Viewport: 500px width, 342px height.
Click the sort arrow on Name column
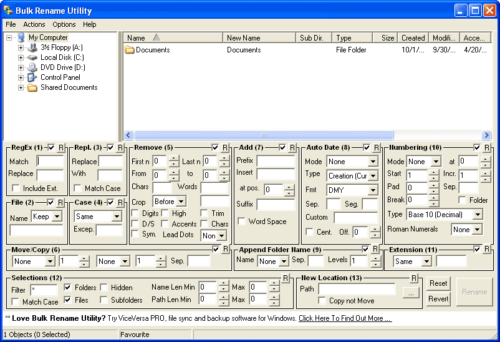[156, 37]
